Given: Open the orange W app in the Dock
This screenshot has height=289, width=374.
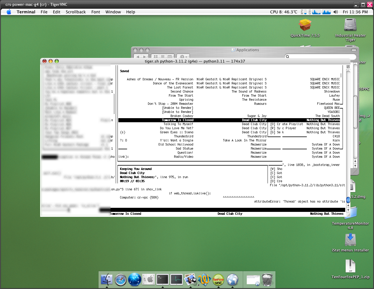Looking at the screenshot, I should [204, 280].
